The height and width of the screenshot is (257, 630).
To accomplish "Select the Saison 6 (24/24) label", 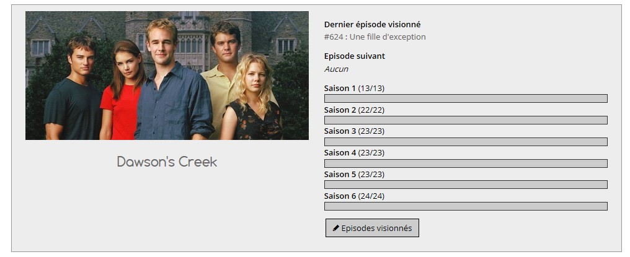I will [x=354, y=196].
